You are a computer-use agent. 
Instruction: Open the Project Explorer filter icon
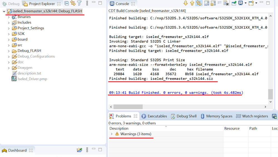(79, 3)
